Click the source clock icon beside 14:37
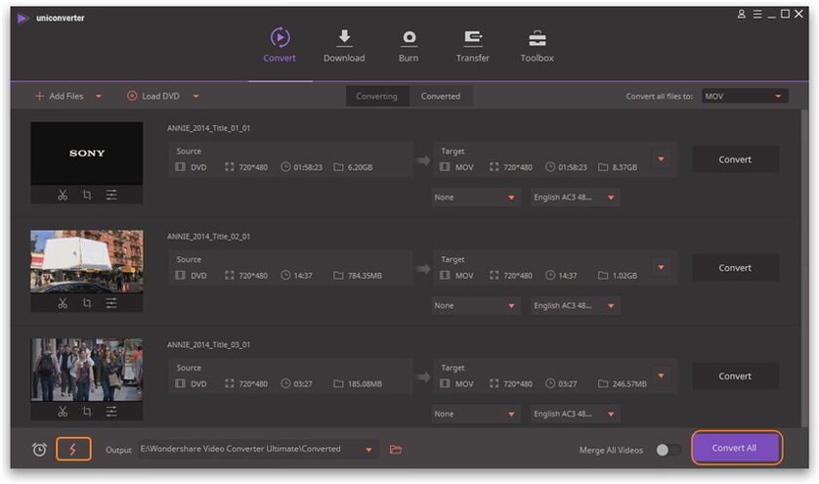The height and width of the screenshot is (484, 819). [x=285, y=275]
